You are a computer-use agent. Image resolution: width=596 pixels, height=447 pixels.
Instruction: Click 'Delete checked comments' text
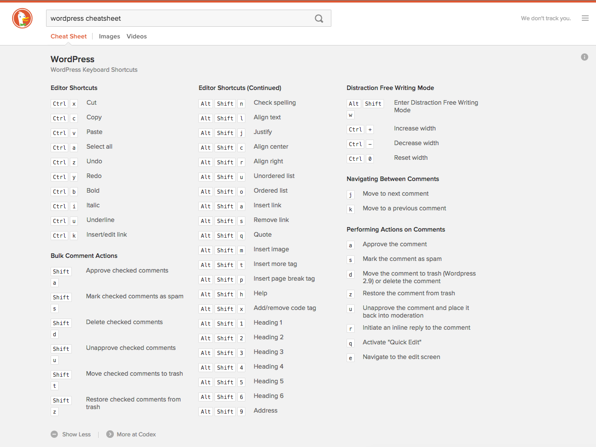[x=124, y=322]
